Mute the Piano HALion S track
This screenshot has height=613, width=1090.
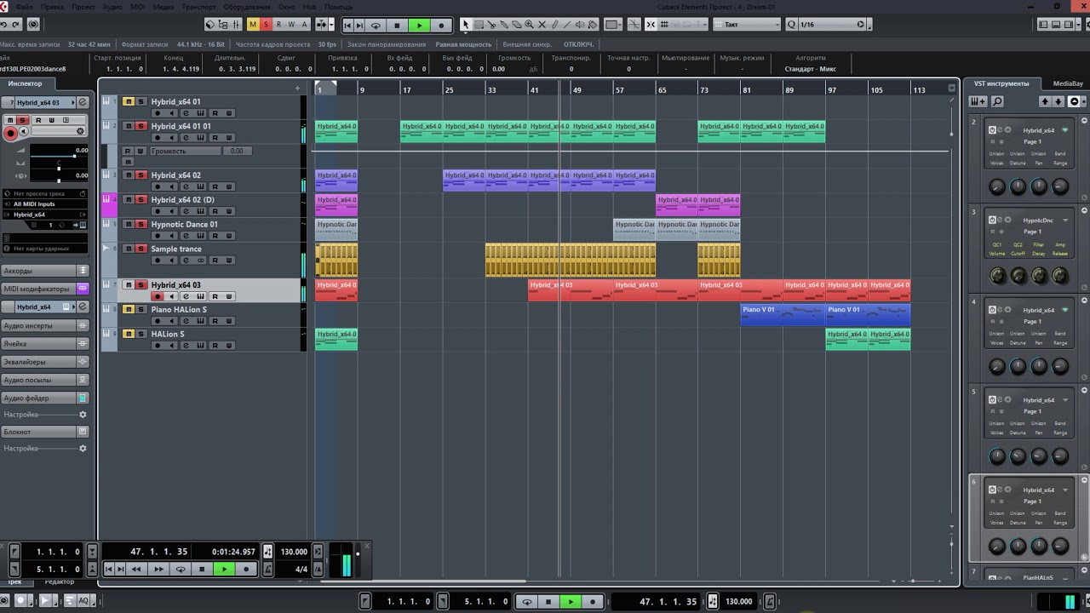tap(128, 310)
